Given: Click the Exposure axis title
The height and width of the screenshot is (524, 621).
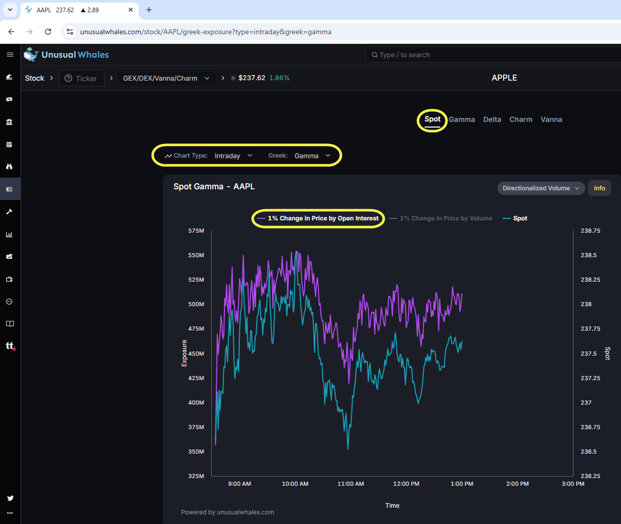Looking at the screenshot, I should tap(184, 353).
